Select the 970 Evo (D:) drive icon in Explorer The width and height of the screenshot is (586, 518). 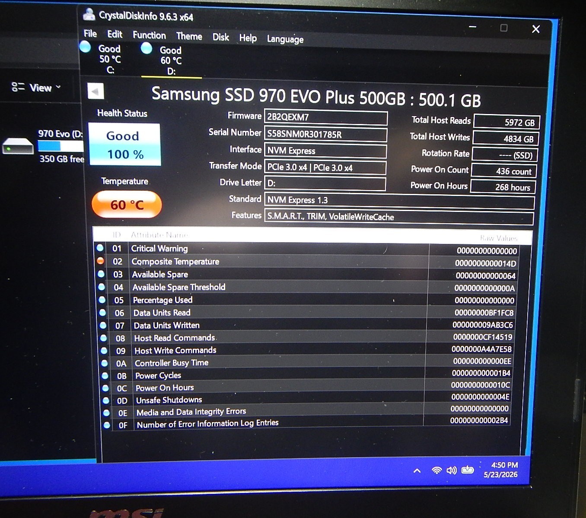click(x=18, y=146)
